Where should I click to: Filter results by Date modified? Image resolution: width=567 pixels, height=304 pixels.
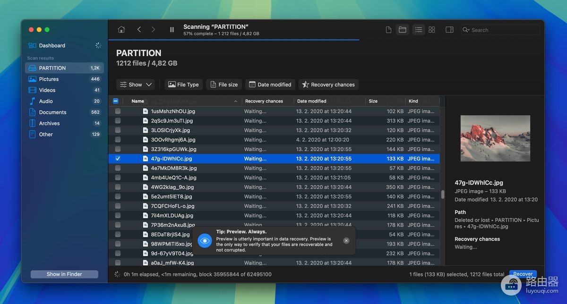tap(270, 84)
